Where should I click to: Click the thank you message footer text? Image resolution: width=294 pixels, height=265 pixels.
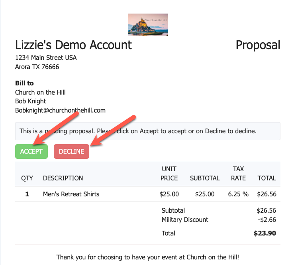click(x=147, y=257)
